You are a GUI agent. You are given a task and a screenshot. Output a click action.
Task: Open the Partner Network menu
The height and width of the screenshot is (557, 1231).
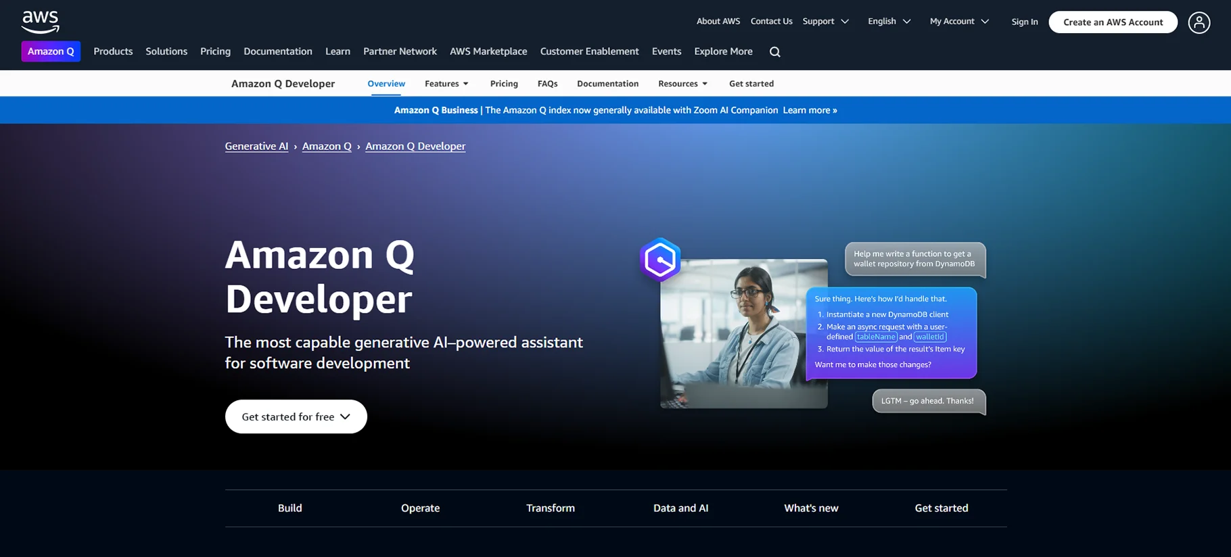(400, 51)
